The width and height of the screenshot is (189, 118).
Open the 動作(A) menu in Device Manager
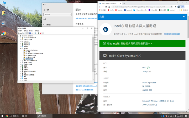click(x=26, y=31)
